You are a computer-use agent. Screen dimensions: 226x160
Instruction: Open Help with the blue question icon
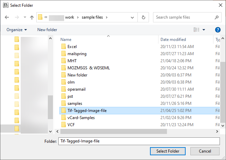click(218, 30)
